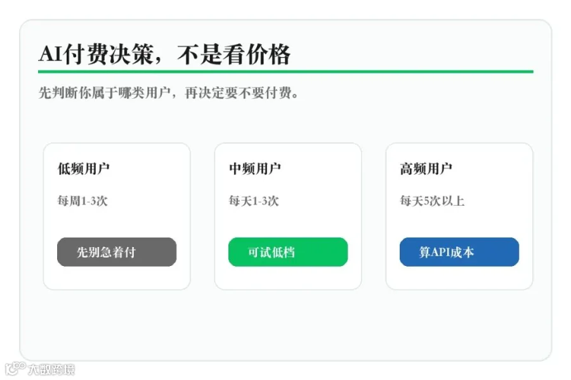
Task: Click the 每天1-3次 frequency text
Action: tap(254, 201)
